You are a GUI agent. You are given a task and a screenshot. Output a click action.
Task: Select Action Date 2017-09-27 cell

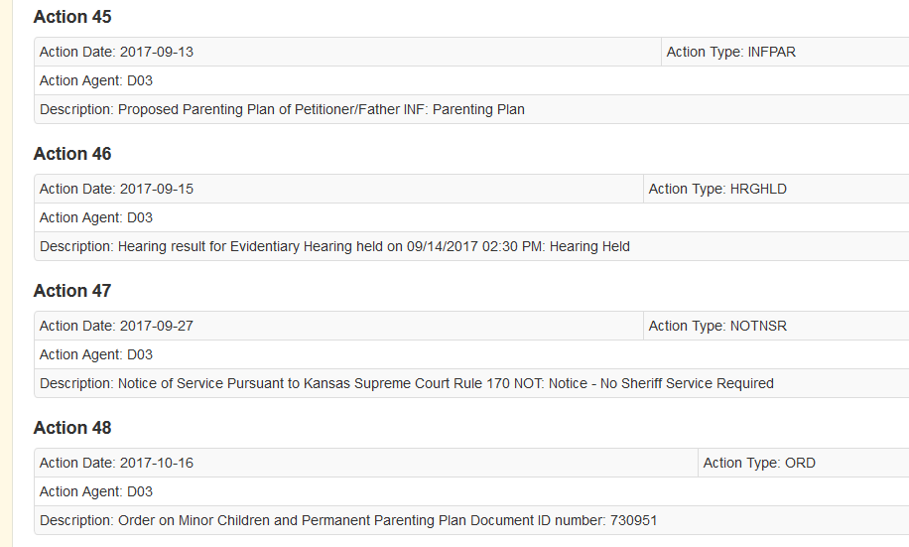[123, 326]
